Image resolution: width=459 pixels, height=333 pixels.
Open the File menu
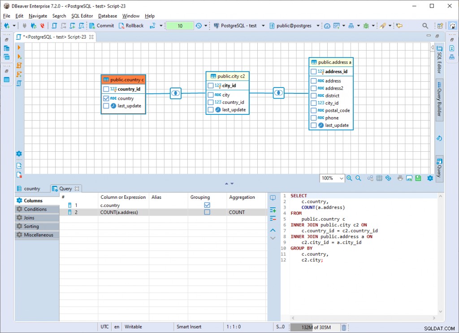tap(6, 16)
